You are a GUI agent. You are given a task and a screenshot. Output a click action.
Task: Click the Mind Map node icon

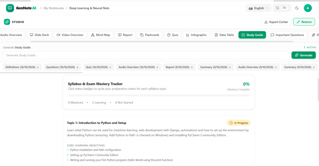[x=93, y=35]
